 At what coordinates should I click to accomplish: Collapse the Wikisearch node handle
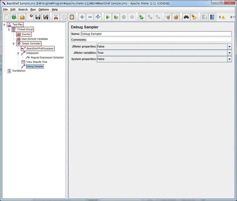click(18, 53)
